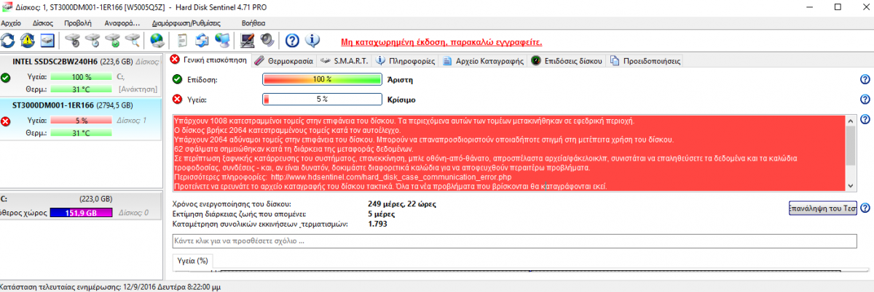Screen dimensions: 874x292
Task: Click the globe on disk toolbar icon
Action: click(157, 40)
